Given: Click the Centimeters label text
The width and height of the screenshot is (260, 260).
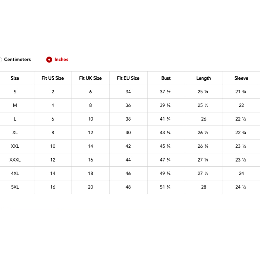Looking at the screenshot, I should tap(18, 59).
